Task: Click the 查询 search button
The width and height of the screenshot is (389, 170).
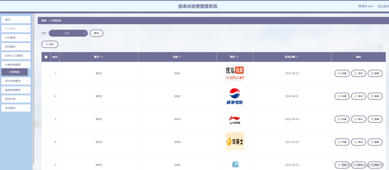Action: pos(96,33)
